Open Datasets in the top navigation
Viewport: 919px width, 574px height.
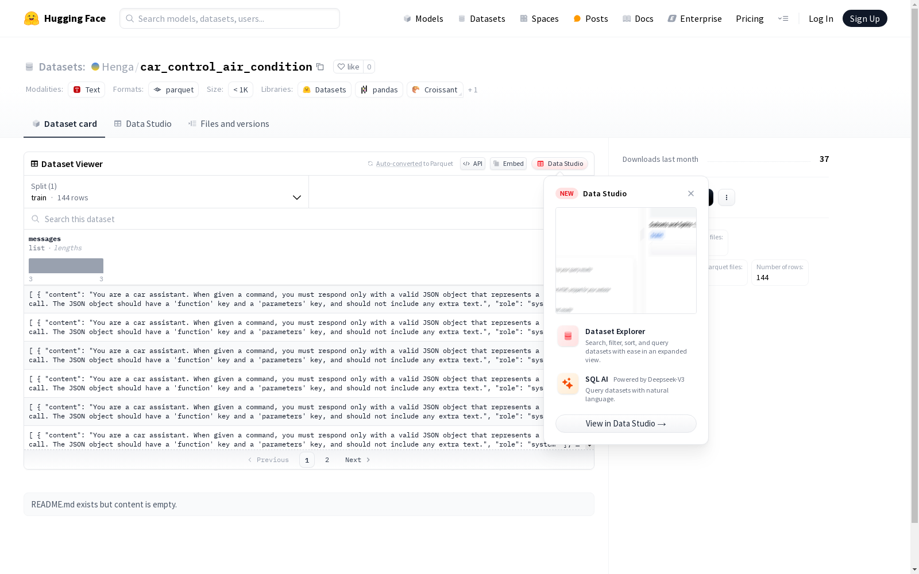click(x=481, y=18)
